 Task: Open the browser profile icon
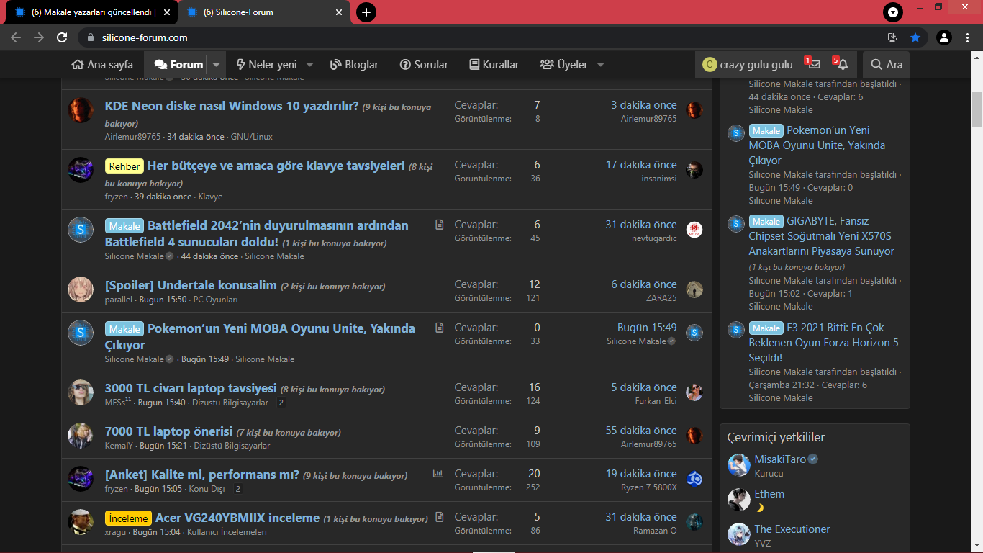pyautogui.click(x=944, y=37)
